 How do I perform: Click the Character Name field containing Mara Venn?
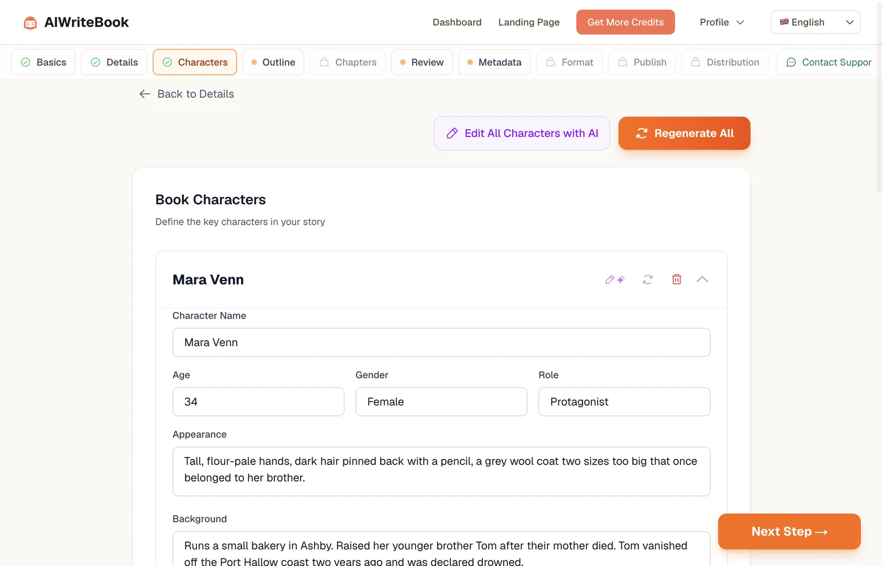coord(441,342)
